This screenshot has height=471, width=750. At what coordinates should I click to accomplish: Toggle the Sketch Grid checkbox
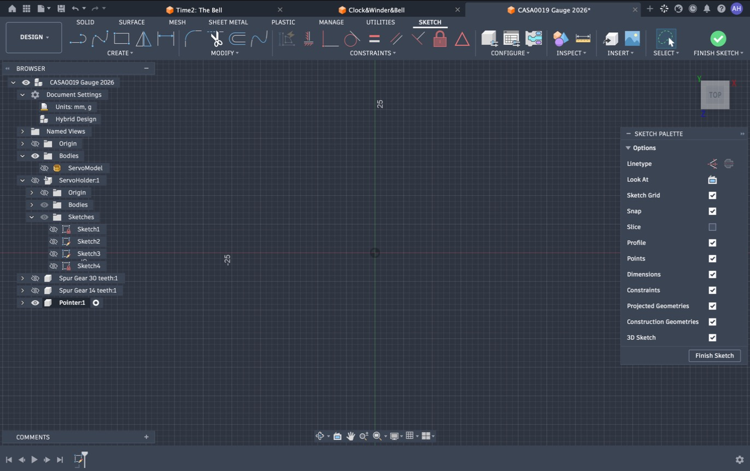(x=712, y=196)
